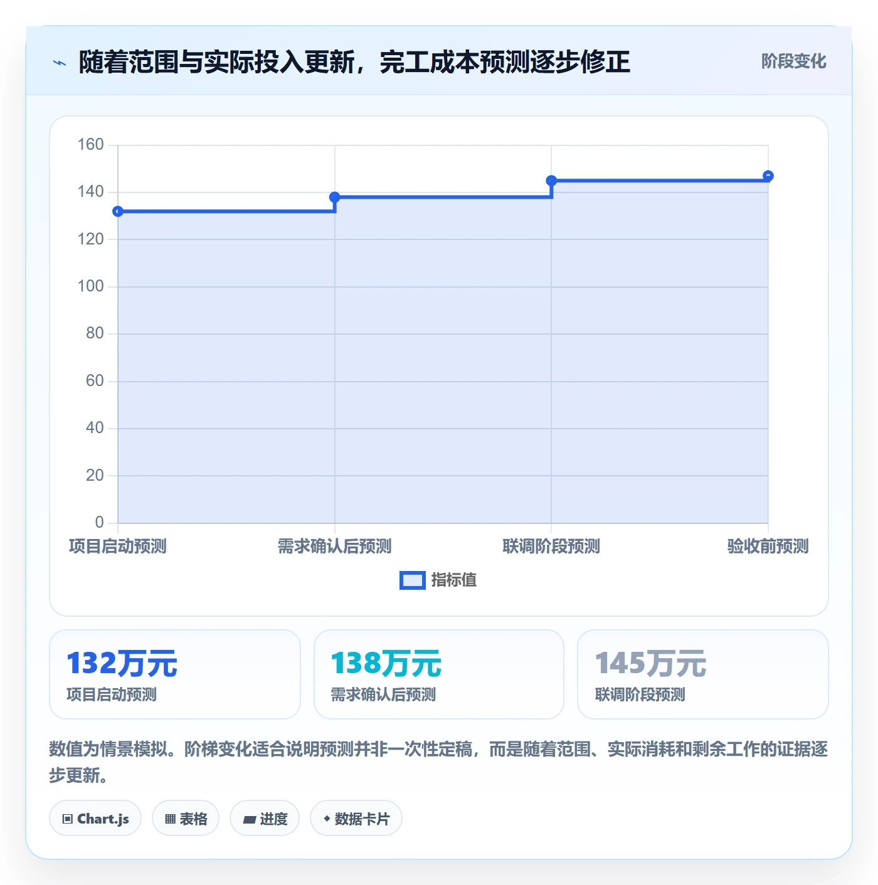Click the 联调阶段预测 data point on chart

551,181
